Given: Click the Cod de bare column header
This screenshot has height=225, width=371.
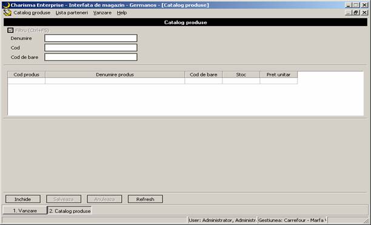Looking at the screenshot, I should (x=203, y=75).
